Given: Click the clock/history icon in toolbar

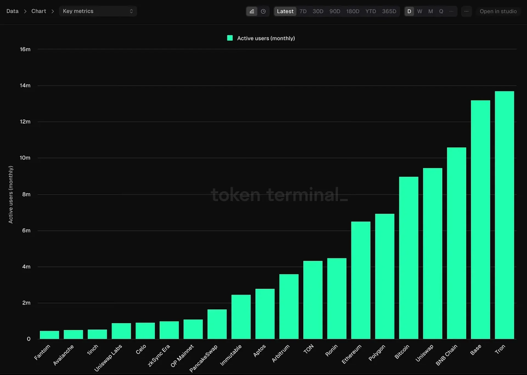Looking at the screenshot, I should pos(263,11).
